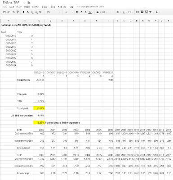
Task: Open the Edit menu
Action: pyautogui.click(x=12, y=7)
